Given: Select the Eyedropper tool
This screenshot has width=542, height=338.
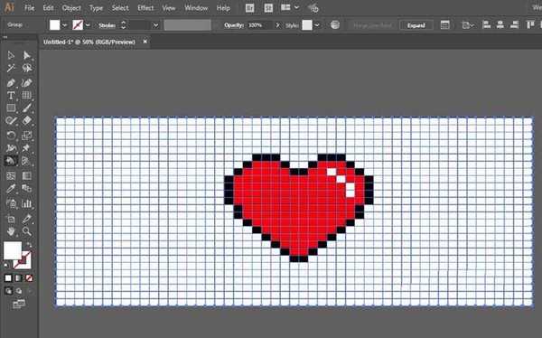Looking at the screenshot, I should click(x=11, y=189).
